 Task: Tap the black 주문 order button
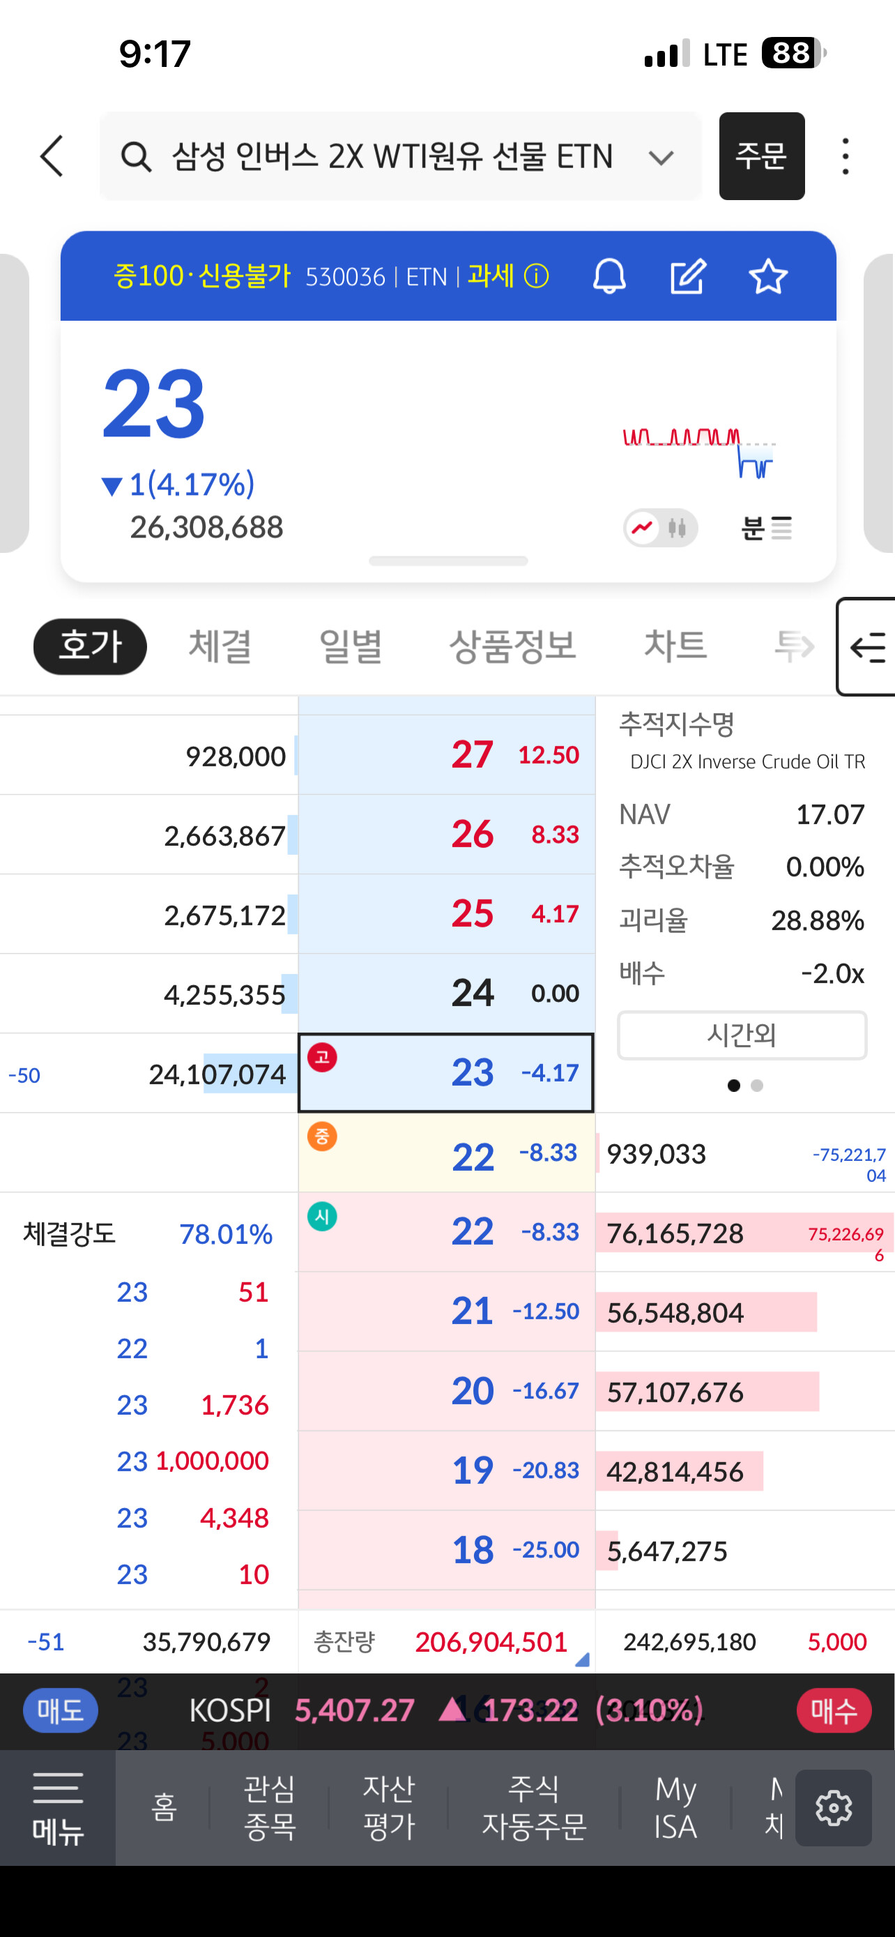[762, 156]
